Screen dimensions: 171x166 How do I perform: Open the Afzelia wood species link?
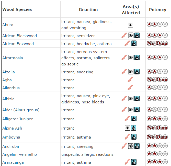(8, 72)
